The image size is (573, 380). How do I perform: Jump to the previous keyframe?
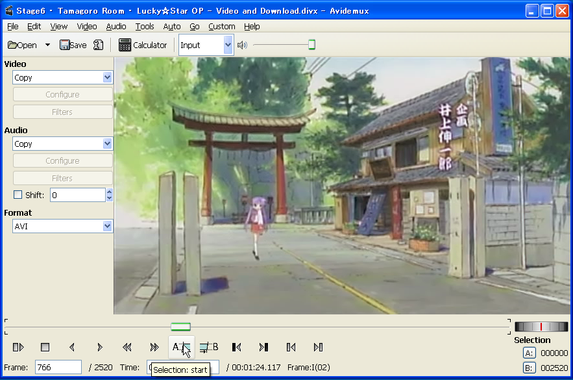127,347
